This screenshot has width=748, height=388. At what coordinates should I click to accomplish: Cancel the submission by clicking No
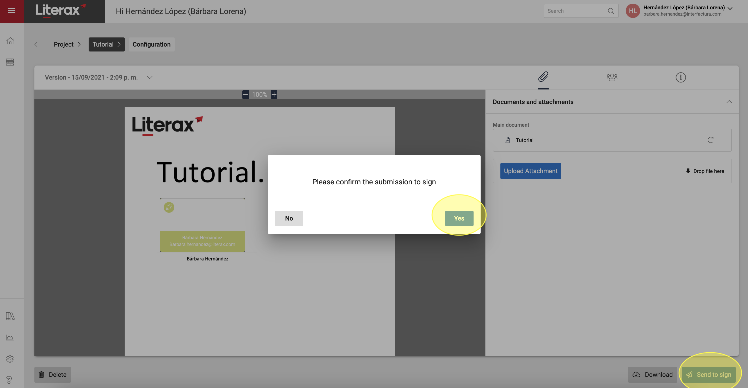coord(289,218)
